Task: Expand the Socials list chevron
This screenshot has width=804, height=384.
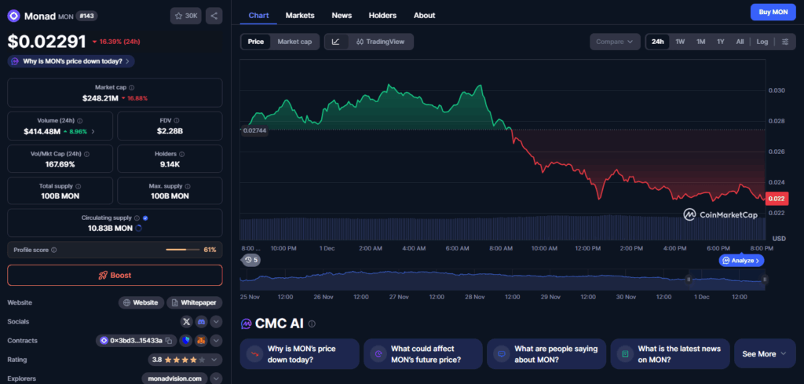Action: tap(216, 321)
